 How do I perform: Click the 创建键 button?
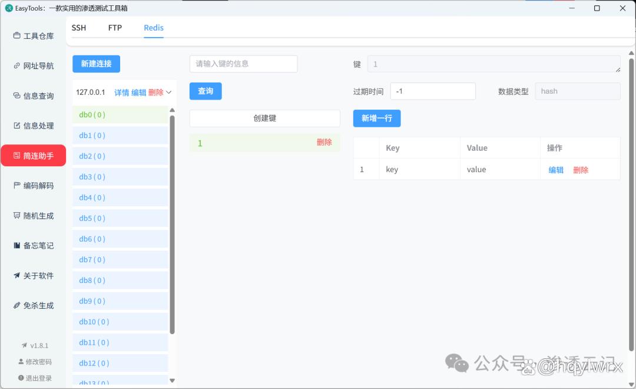pos(265,118)
